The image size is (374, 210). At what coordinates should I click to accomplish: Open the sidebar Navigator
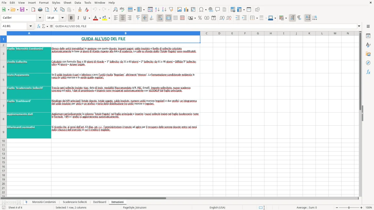click(x=368, y=63)
